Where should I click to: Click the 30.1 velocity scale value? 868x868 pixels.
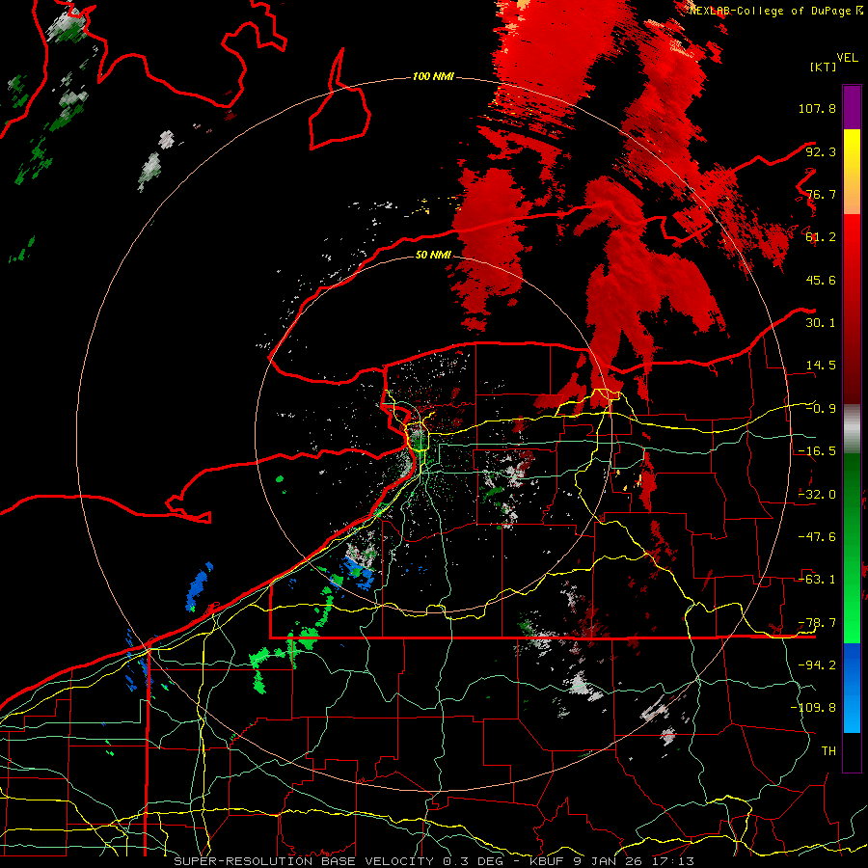click(821, 323)
